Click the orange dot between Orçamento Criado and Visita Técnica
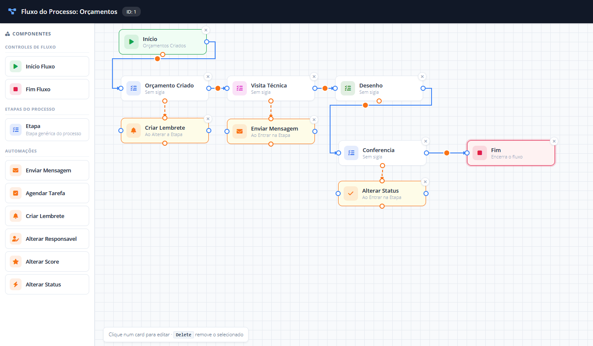The image size is (593, 346). (218, 88)
